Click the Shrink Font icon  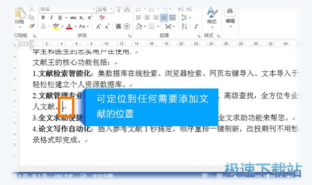[x=107, y=27]
